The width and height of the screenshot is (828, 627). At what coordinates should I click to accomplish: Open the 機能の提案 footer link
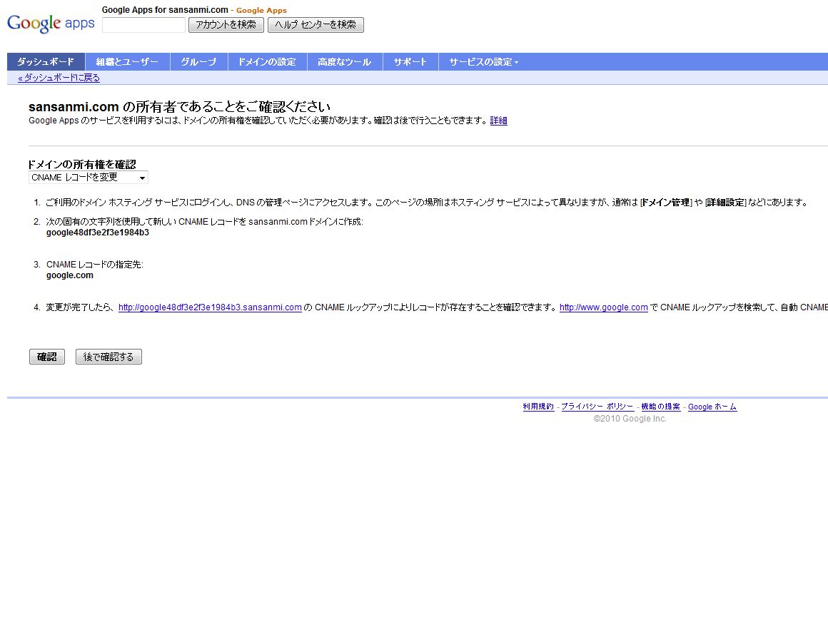pos(660,407)
